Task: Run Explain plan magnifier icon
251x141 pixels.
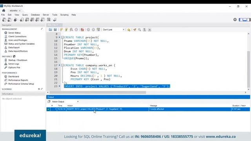Action: pyautogui.click(x=71, y=30)
